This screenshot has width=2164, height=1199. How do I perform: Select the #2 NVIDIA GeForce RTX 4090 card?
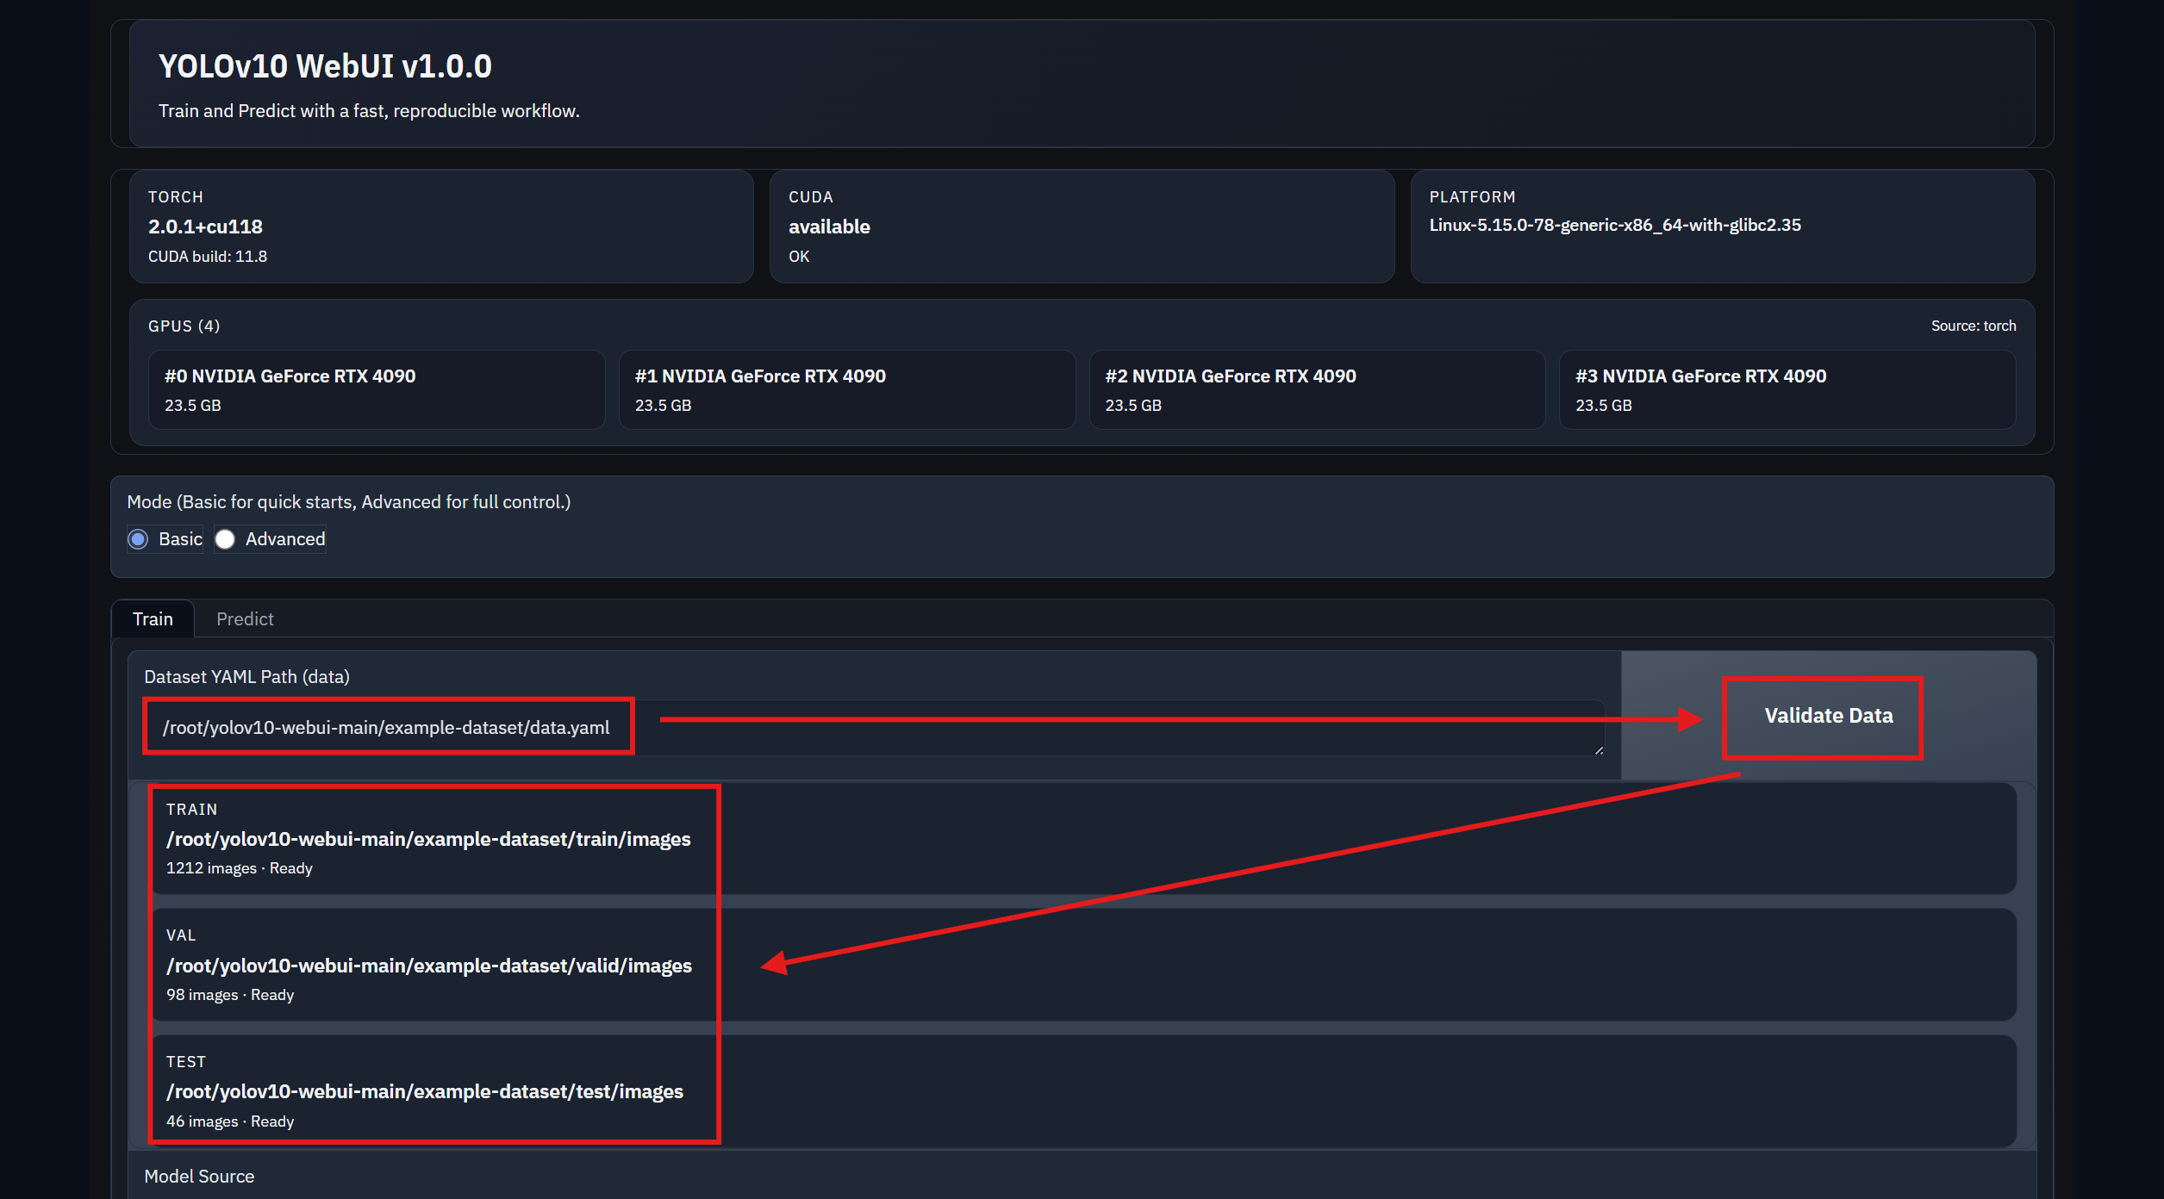(x=1316, y=389)
